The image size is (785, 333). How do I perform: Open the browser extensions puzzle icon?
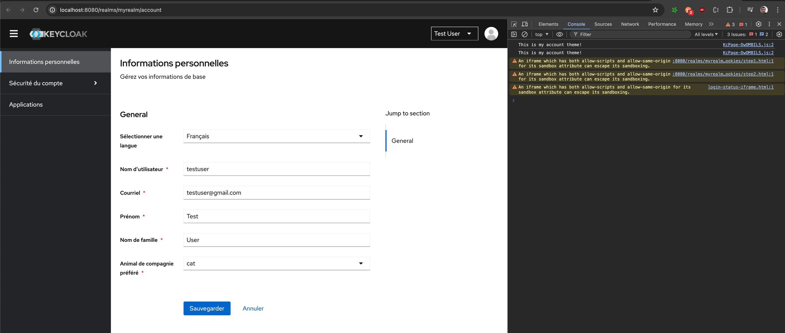[x=729, y=10]
